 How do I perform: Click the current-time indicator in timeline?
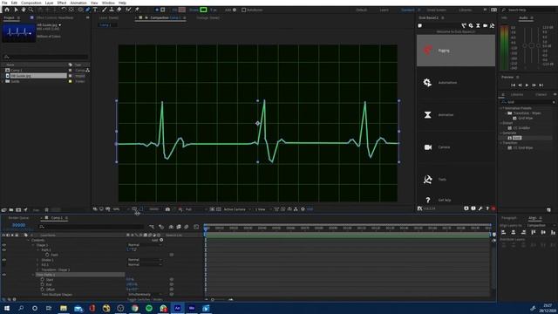(206, 229)
